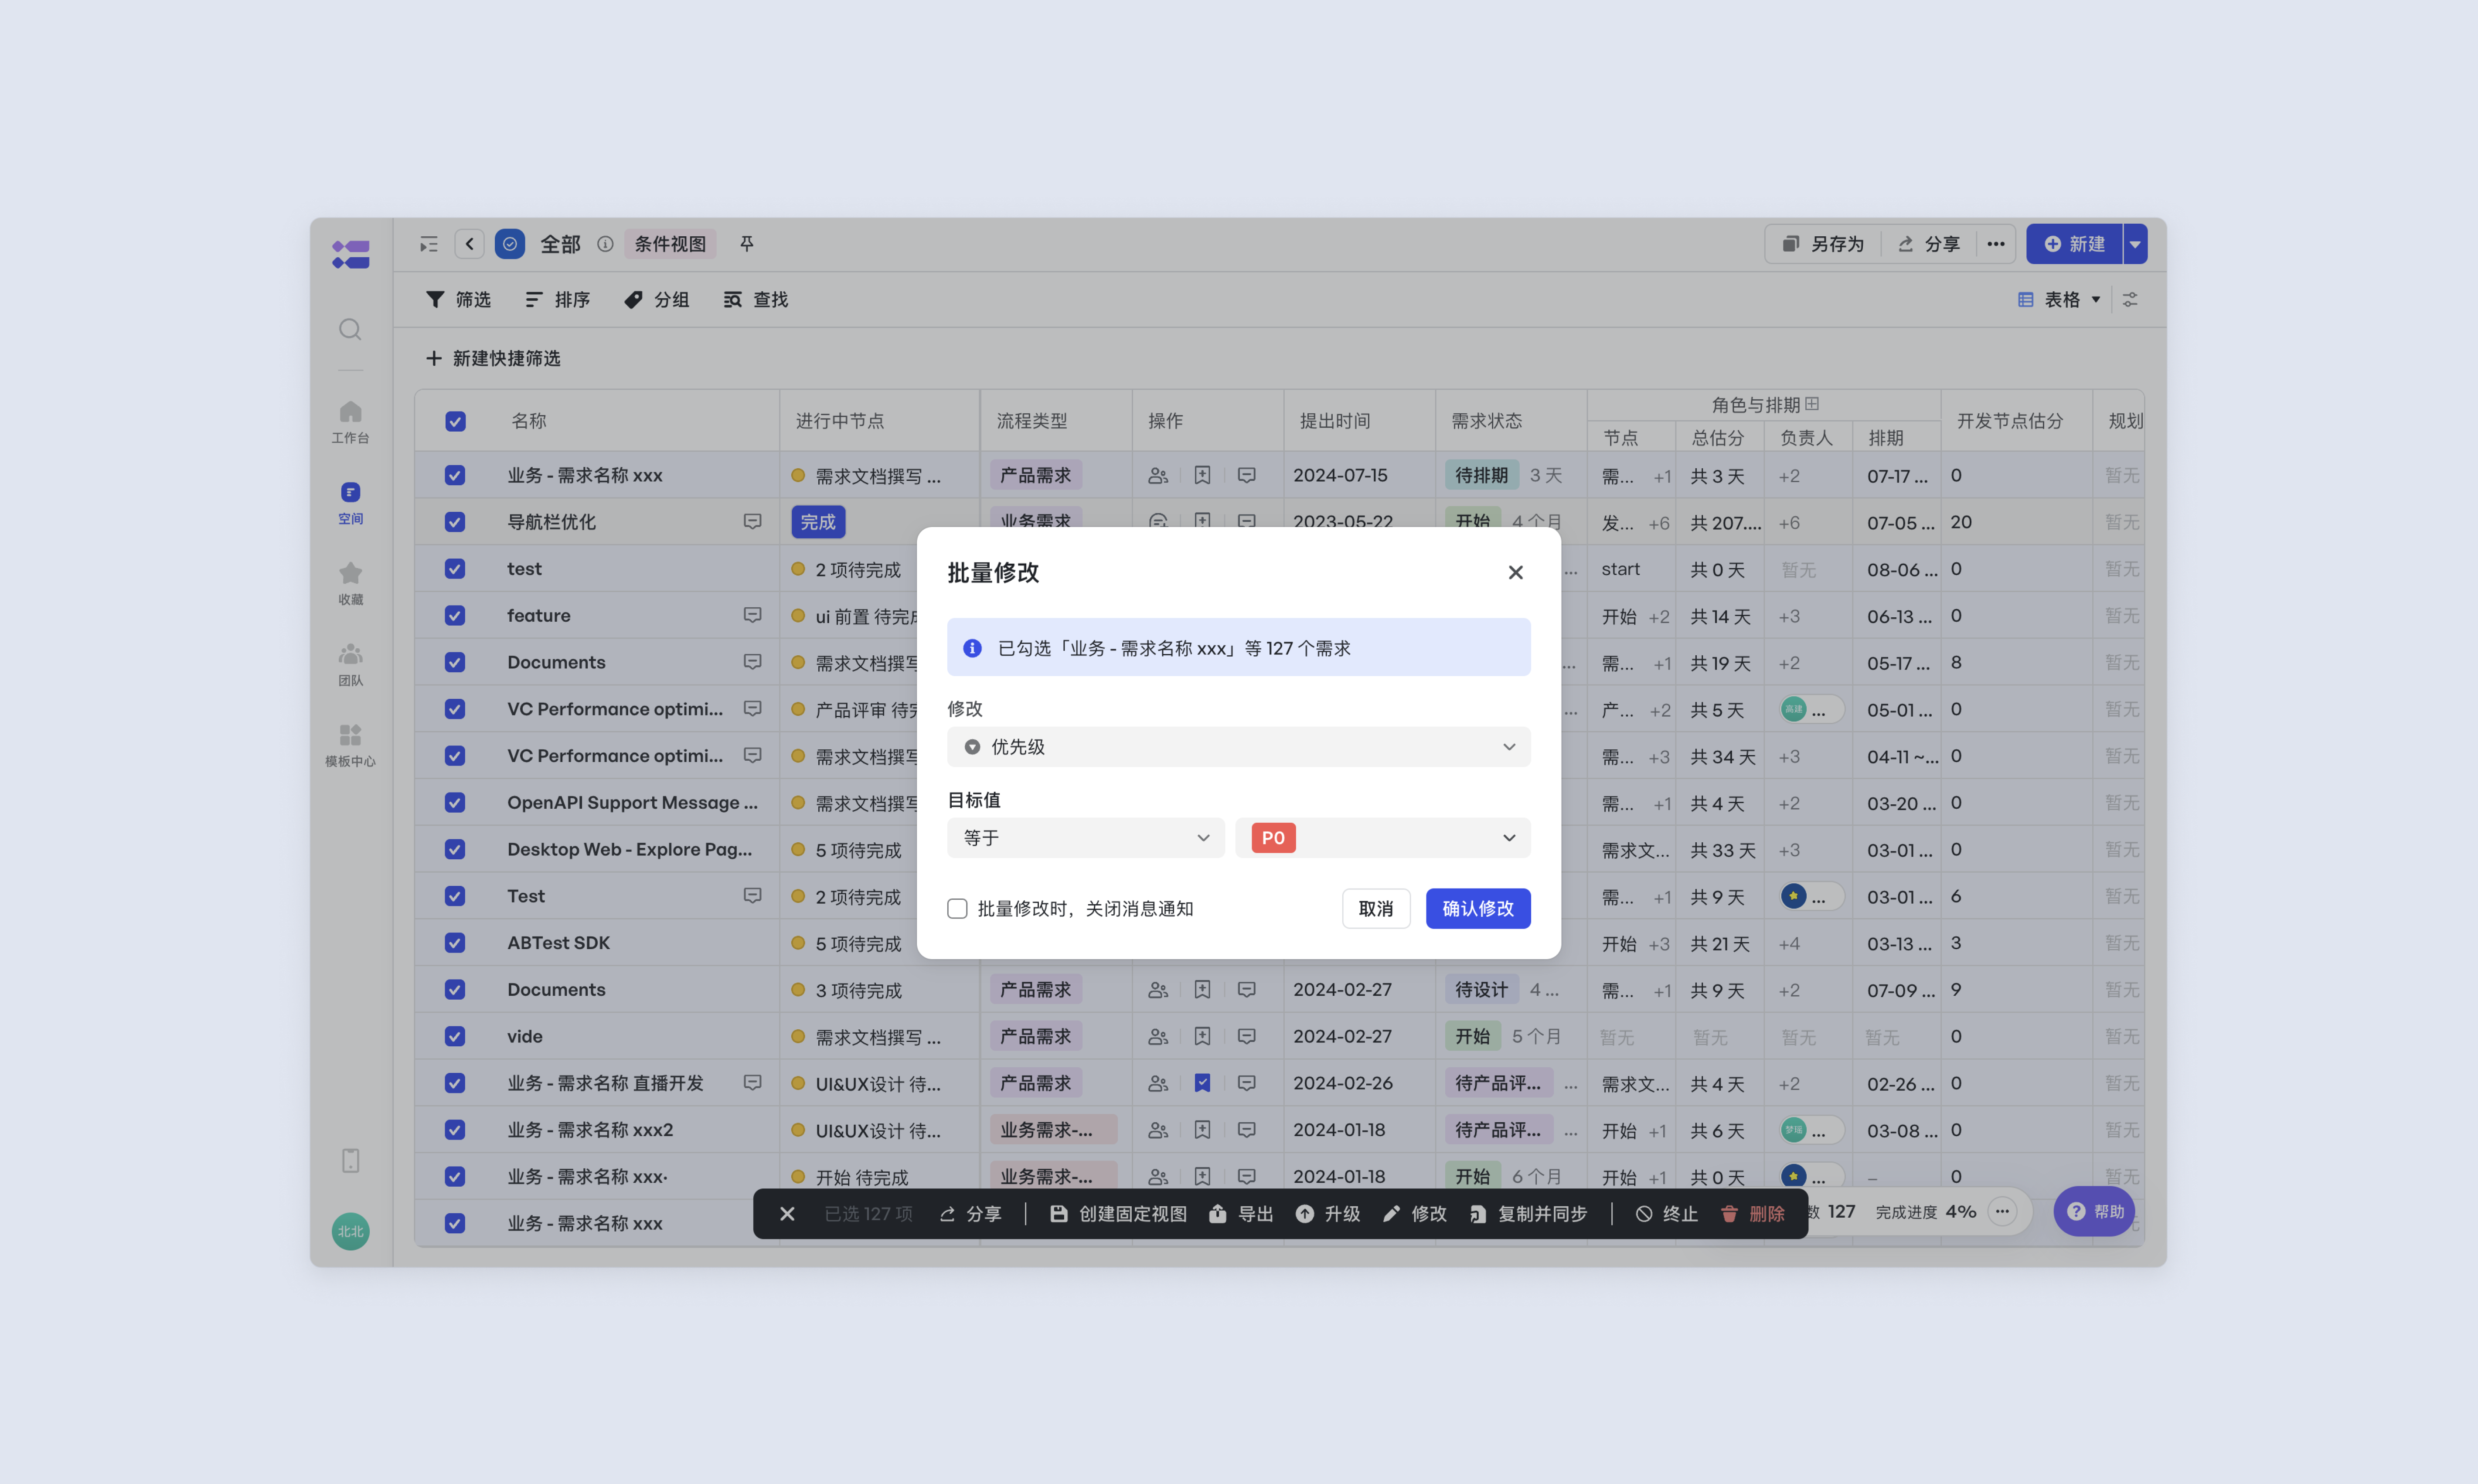Clear selection with the action bar X
Image resolution: width=2478 pixels, height=1484 pixels.
tap(787, 1214)
